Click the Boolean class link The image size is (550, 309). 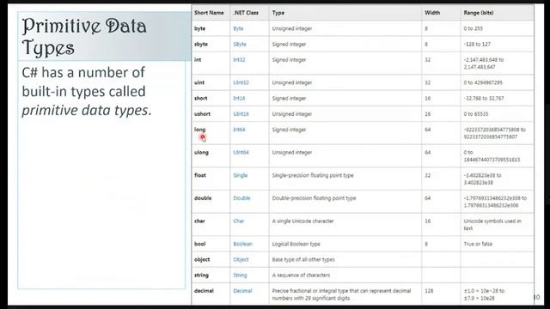coord(242,244)
